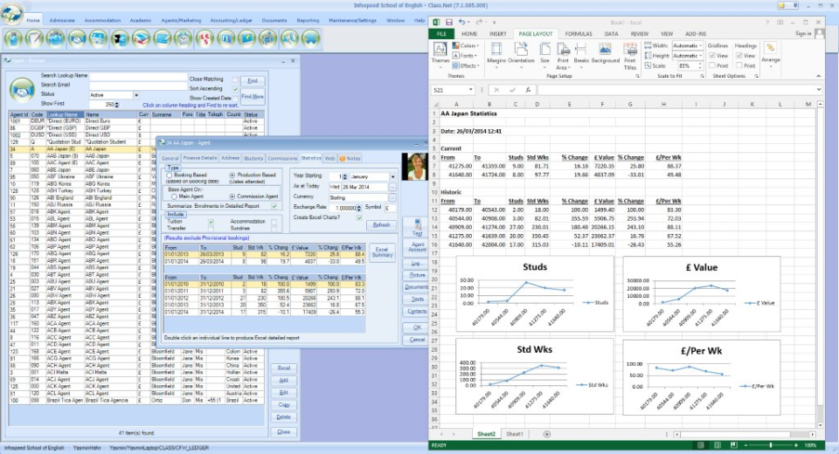Click the blue X close-all toolbar icon

(x=311, y=38)
